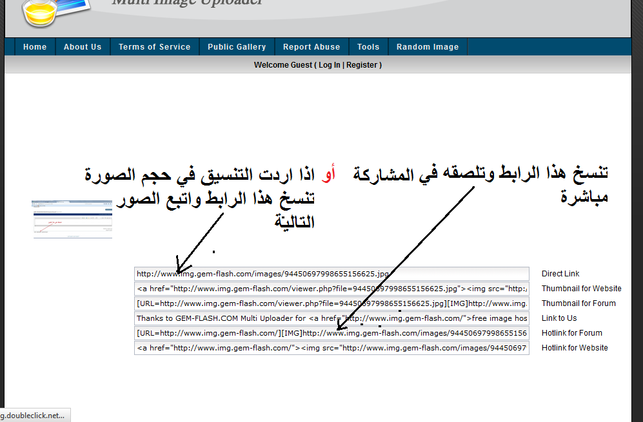Click the 'Thumbnail for Website' label

(582, 289)
